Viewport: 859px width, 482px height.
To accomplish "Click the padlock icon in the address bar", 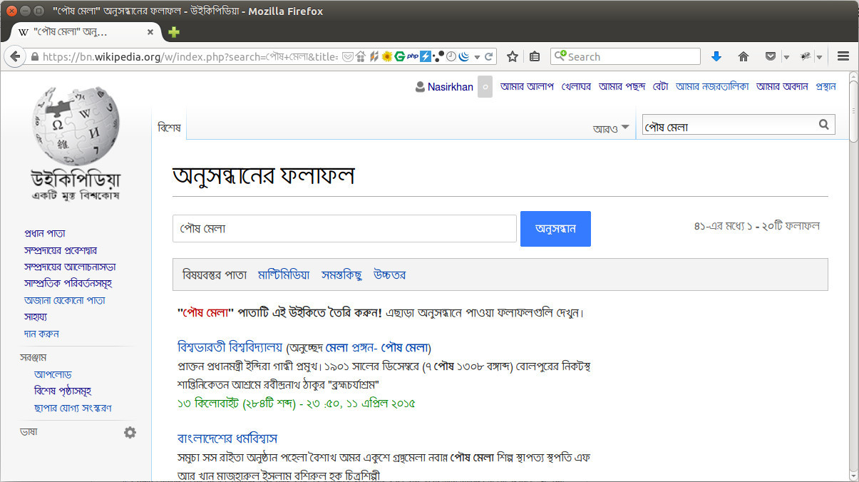I will [34, 56].
